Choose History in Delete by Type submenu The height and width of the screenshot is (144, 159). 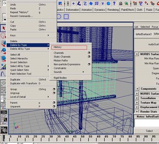[x=69, y=47]
